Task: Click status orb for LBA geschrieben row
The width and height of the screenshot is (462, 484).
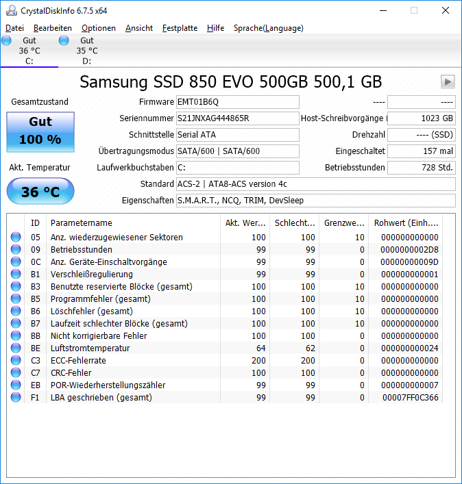Action: pos(16,398)
